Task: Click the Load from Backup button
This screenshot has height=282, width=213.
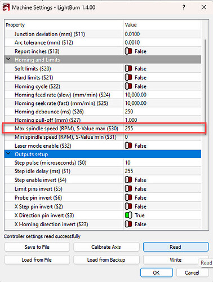Action: pyautogui.click(x=106, y=259)
